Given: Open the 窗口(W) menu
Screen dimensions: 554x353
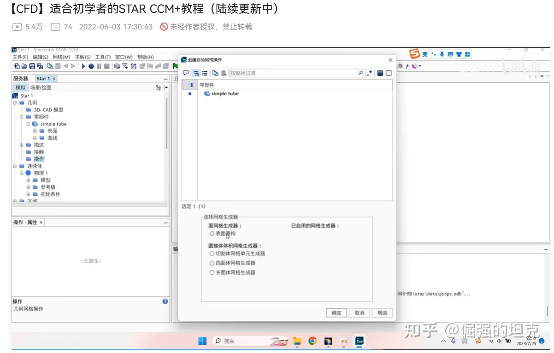Looking at the screenshot, I should coord(124,57).
